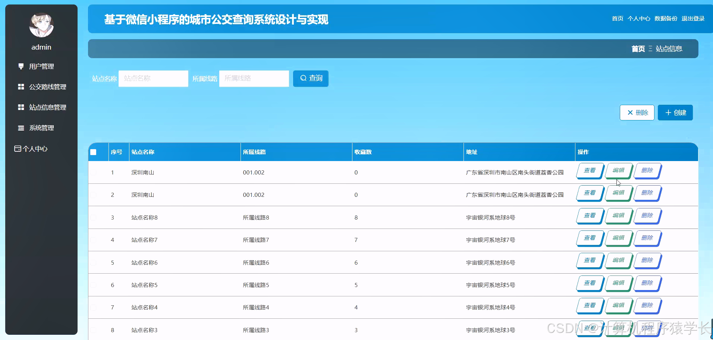
Task: Open 首页 in the top navigation
Action: pos(617,18)
